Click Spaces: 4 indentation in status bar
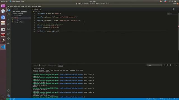This screenshot has height=100, width=179. click(156, 99)
